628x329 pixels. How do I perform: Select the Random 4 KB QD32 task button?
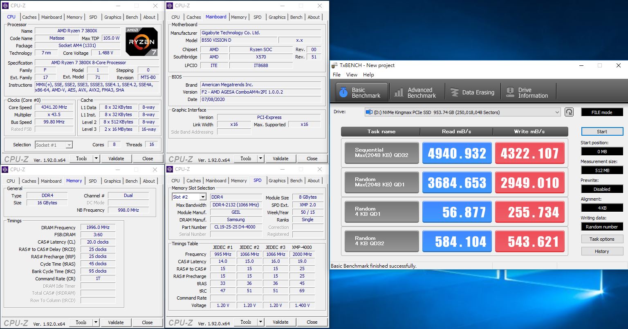(381, 241)
